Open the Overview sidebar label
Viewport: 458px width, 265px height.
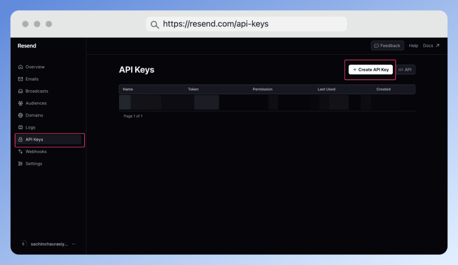click(35, 67)
